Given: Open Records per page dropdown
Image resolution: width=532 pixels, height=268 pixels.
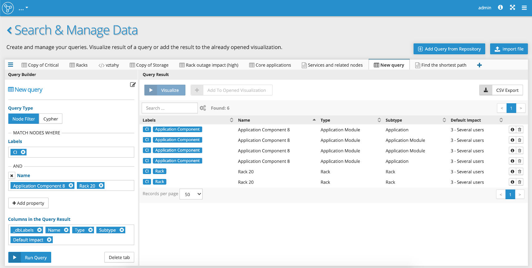Looking at the screenshot, I should [x=191, y=194].
